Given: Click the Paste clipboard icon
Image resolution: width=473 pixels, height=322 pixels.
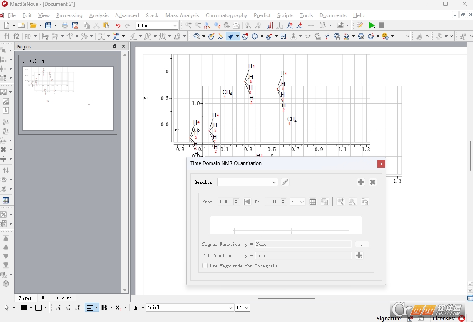Looking at the screenshot, I should [x=106, y=25].
